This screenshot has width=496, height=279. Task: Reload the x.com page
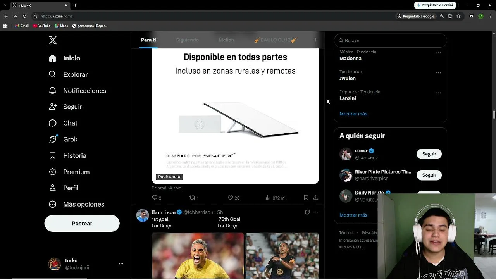click(x=24, y=16)
